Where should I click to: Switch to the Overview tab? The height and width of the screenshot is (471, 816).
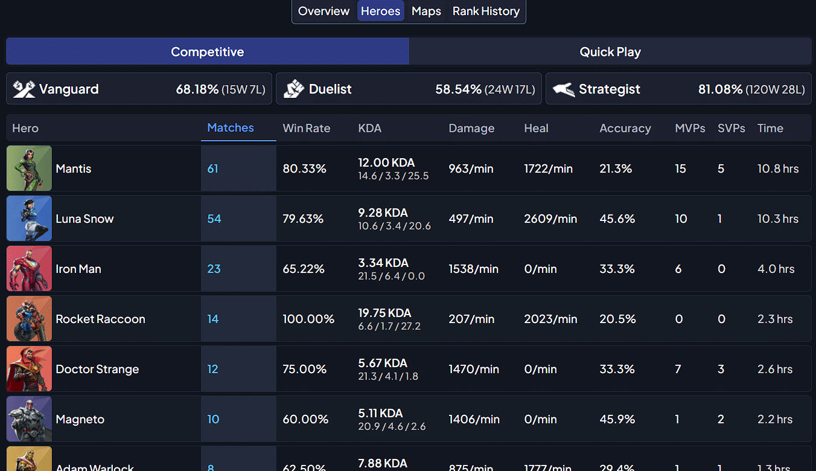pos(324,11)
